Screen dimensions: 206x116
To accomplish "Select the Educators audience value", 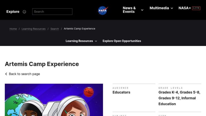I will click(121, 92).
